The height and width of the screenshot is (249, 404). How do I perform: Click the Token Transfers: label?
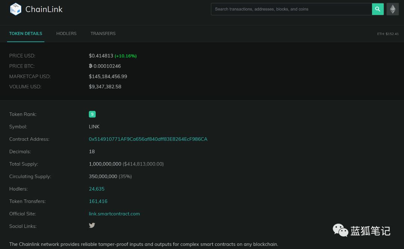coord(28,201)
